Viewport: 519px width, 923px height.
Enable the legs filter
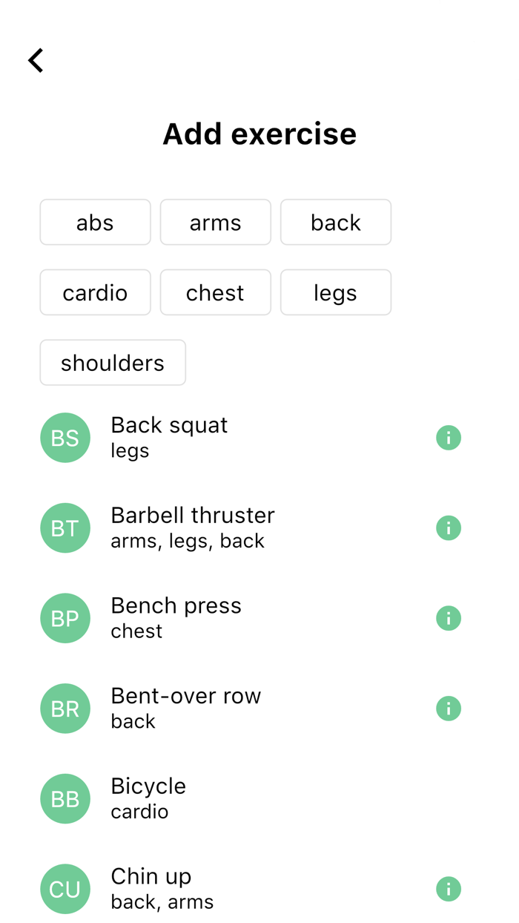pos(335,292)
